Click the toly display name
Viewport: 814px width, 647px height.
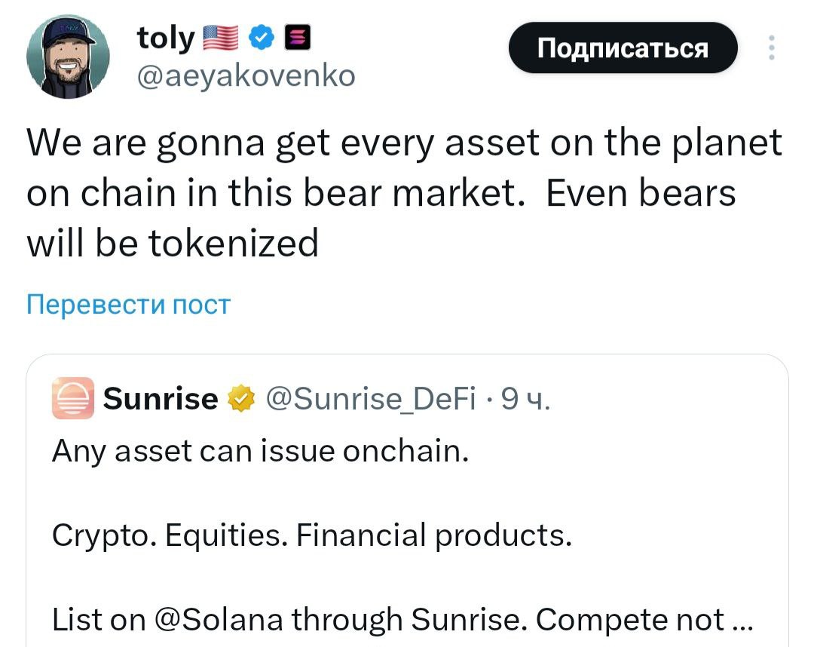click(x=166, y=38)
